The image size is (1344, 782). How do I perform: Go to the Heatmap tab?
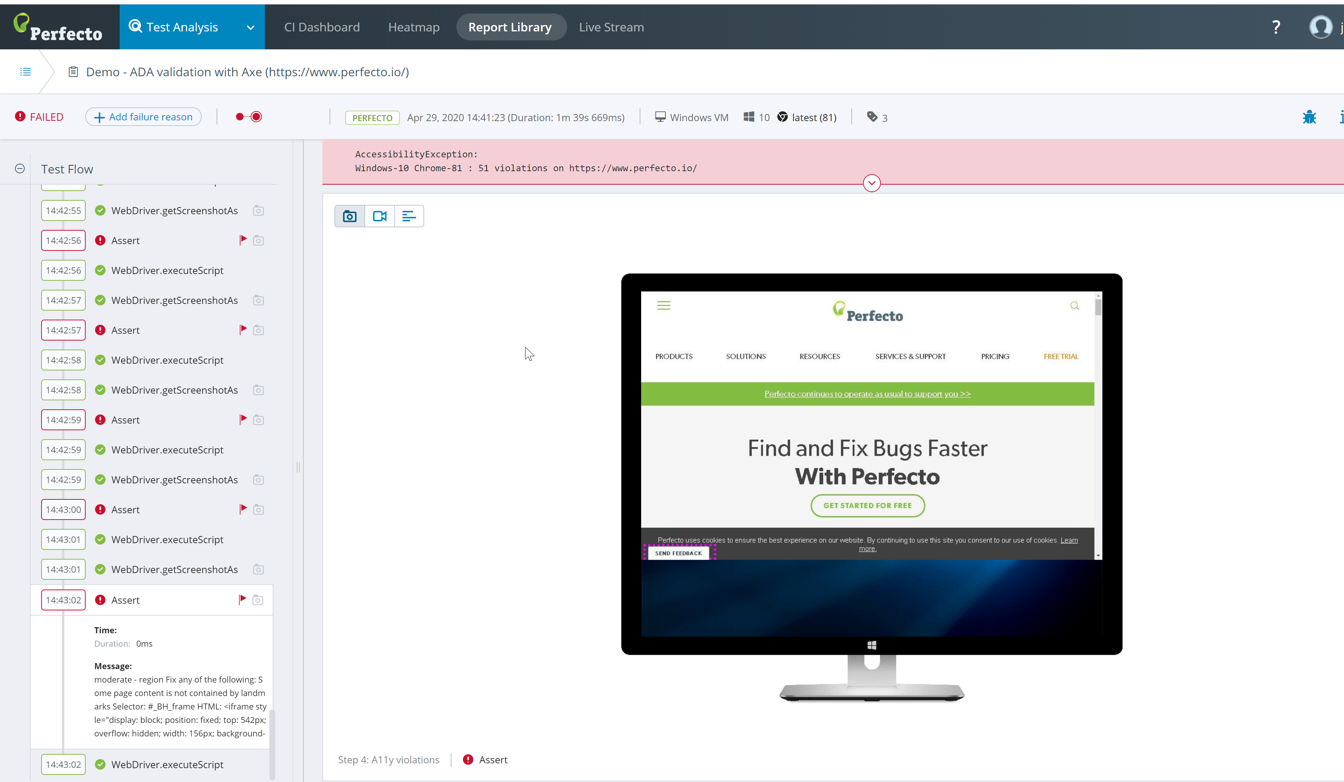tap(413, 27)
